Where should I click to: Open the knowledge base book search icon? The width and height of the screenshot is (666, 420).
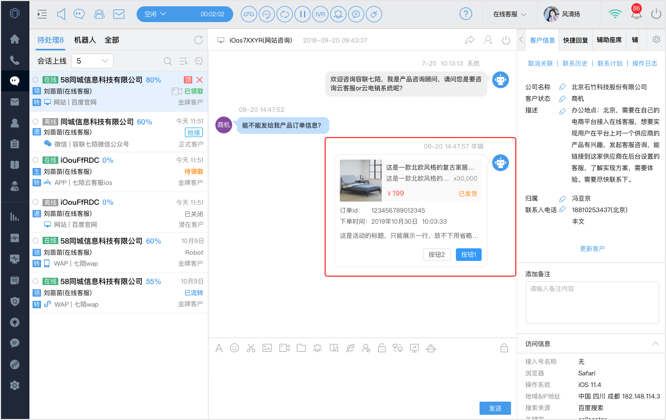click(334, 348)
